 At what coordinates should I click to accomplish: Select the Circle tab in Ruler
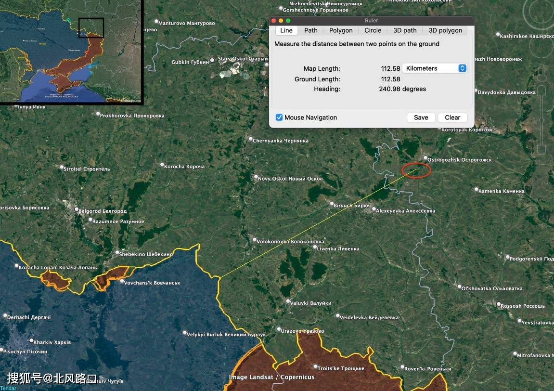pos(373,30)
